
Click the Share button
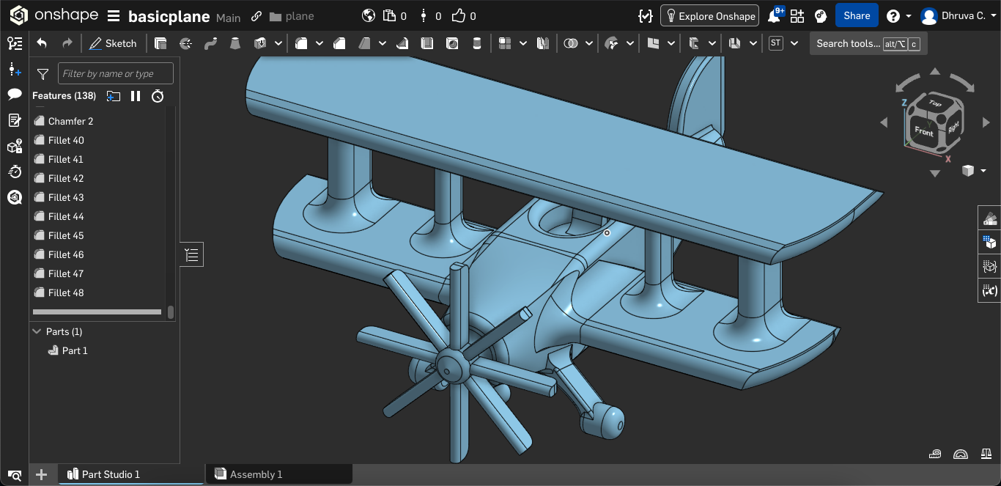(x=857, y=15)
